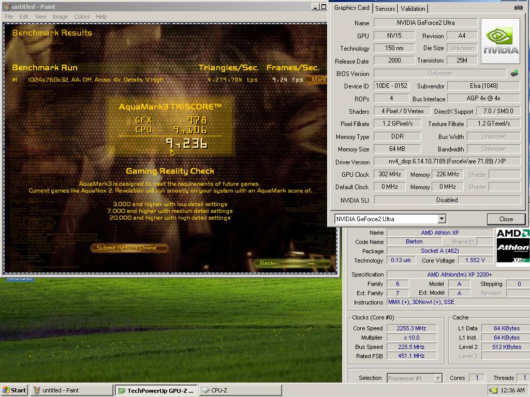
Task: Click the Bus Speed value 225.5 MHz
Action: pos(411,347)
